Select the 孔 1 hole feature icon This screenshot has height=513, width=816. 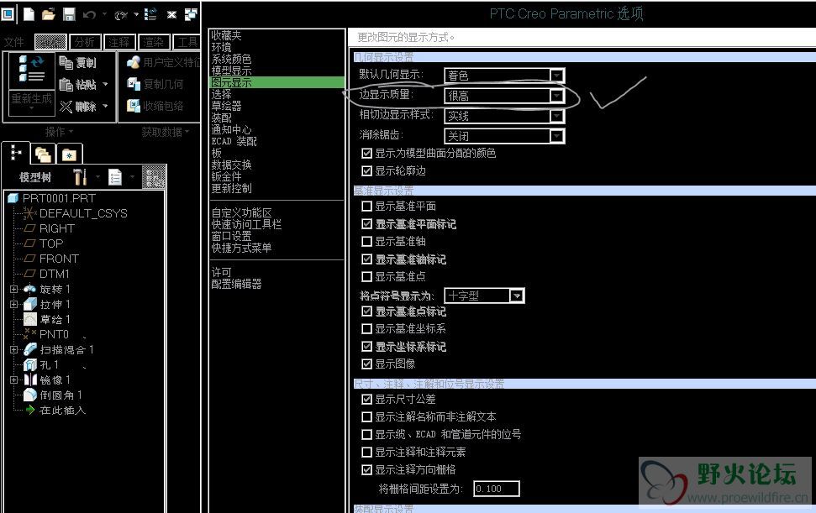tap(30, 365)
